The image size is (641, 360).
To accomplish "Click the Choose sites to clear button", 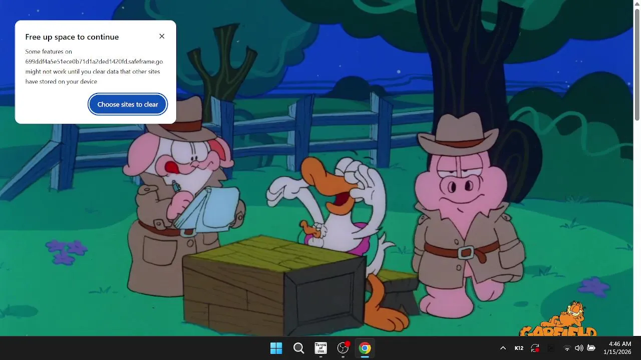I will tap(128, 104).
